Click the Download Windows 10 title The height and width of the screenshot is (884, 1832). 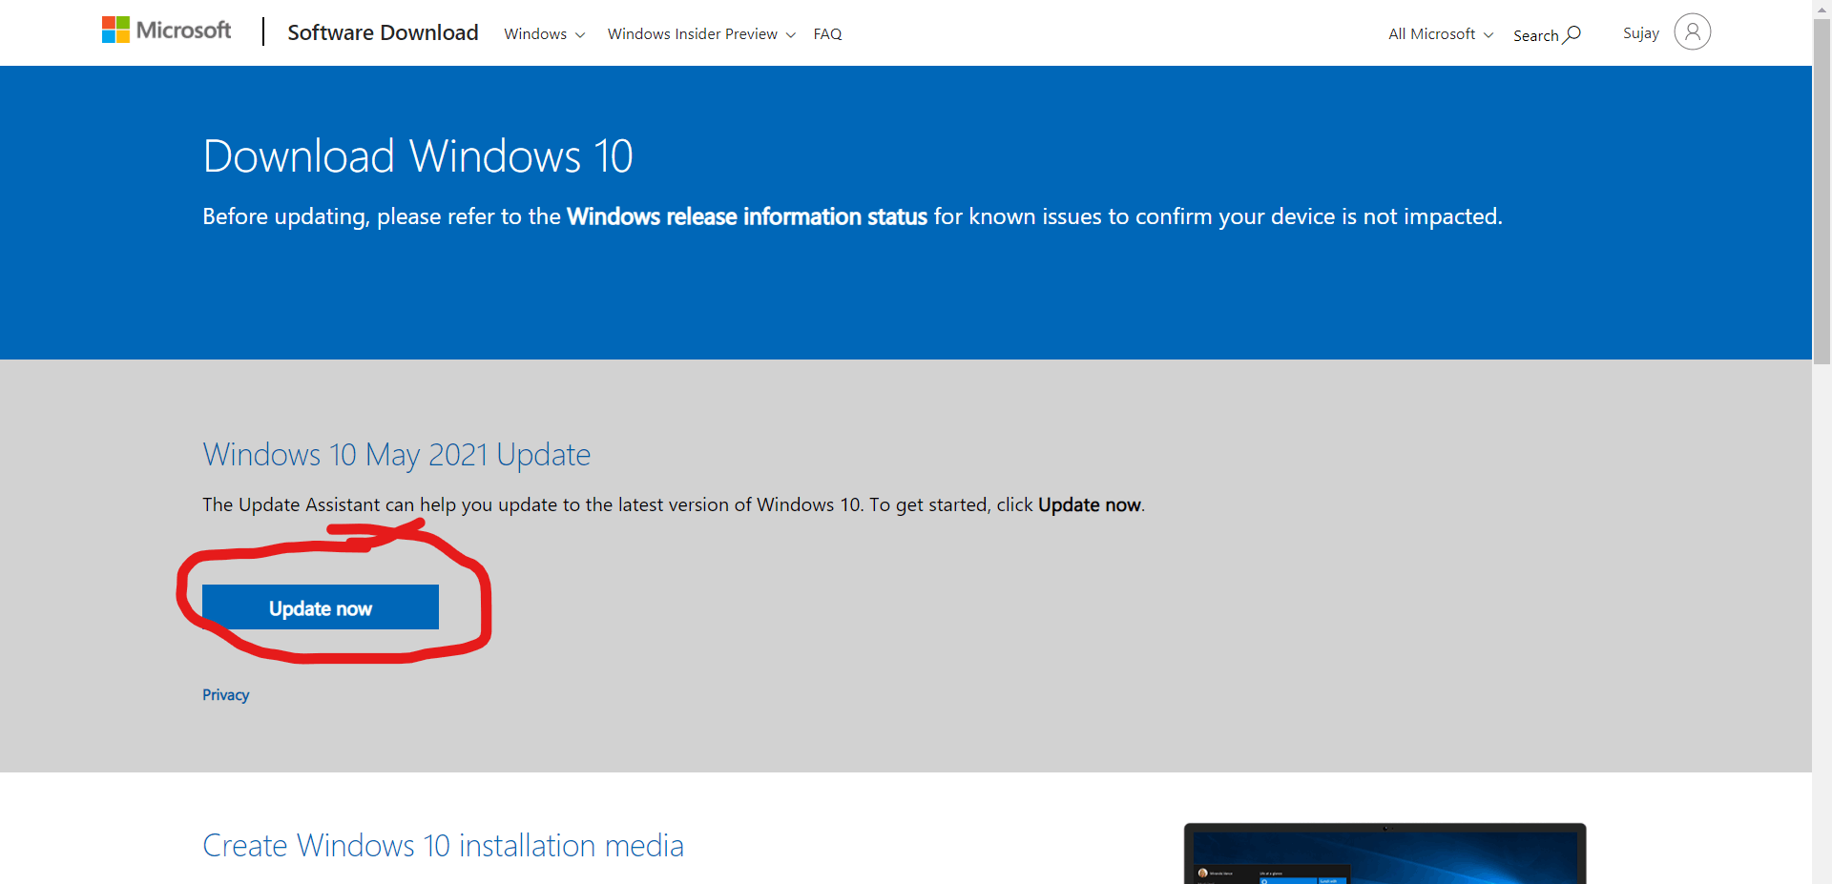tap(418, 156)
